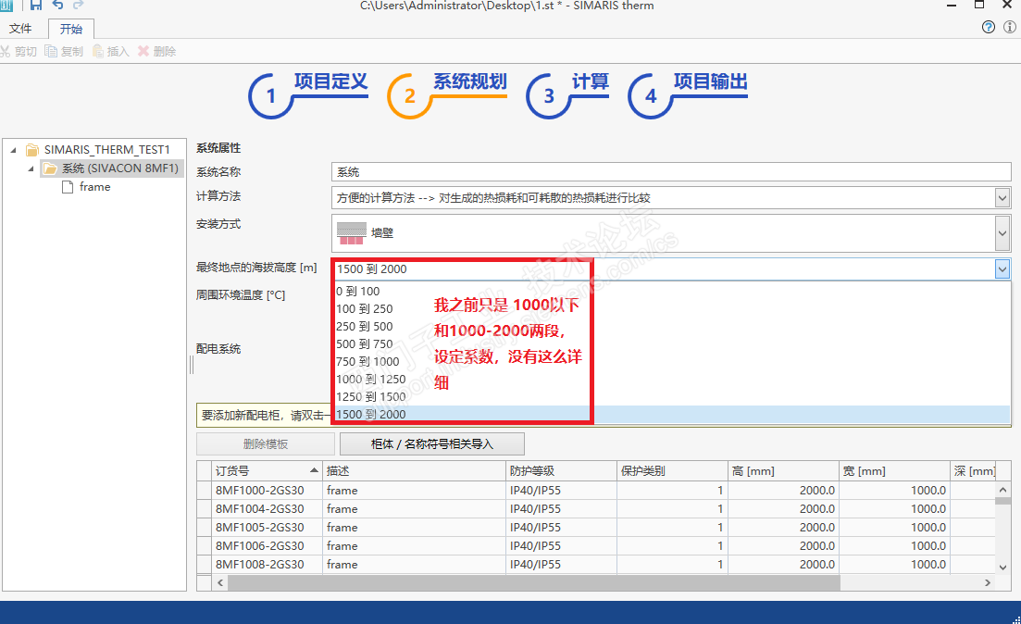1021x624 pixels.
Task: Click the 系统名称 input field
Action: click(671, 172)
